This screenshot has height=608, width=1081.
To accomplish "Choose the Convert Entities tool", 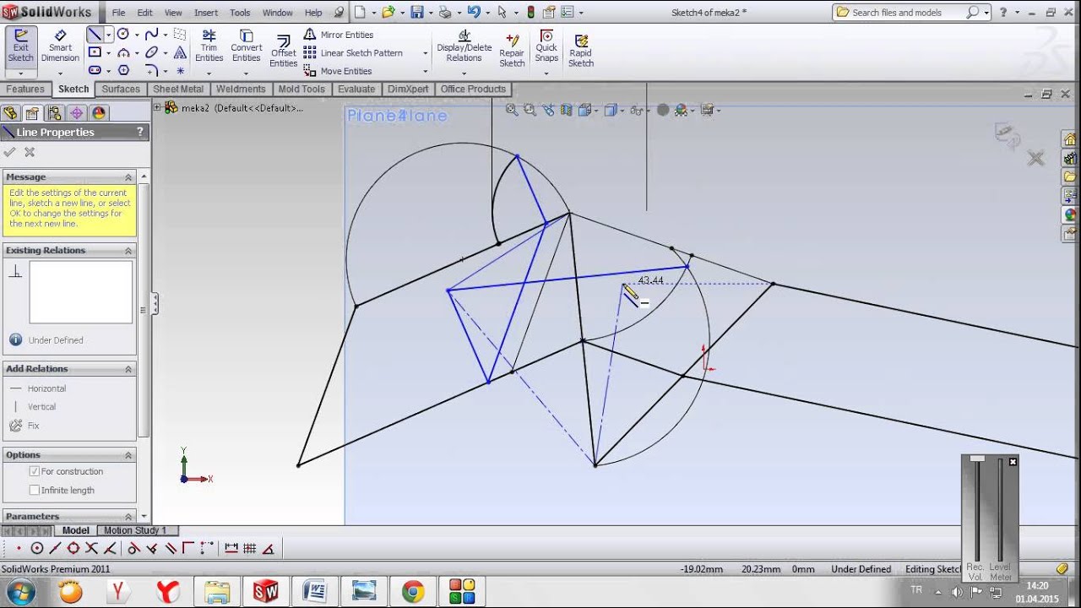I will (x=246, y=46).
